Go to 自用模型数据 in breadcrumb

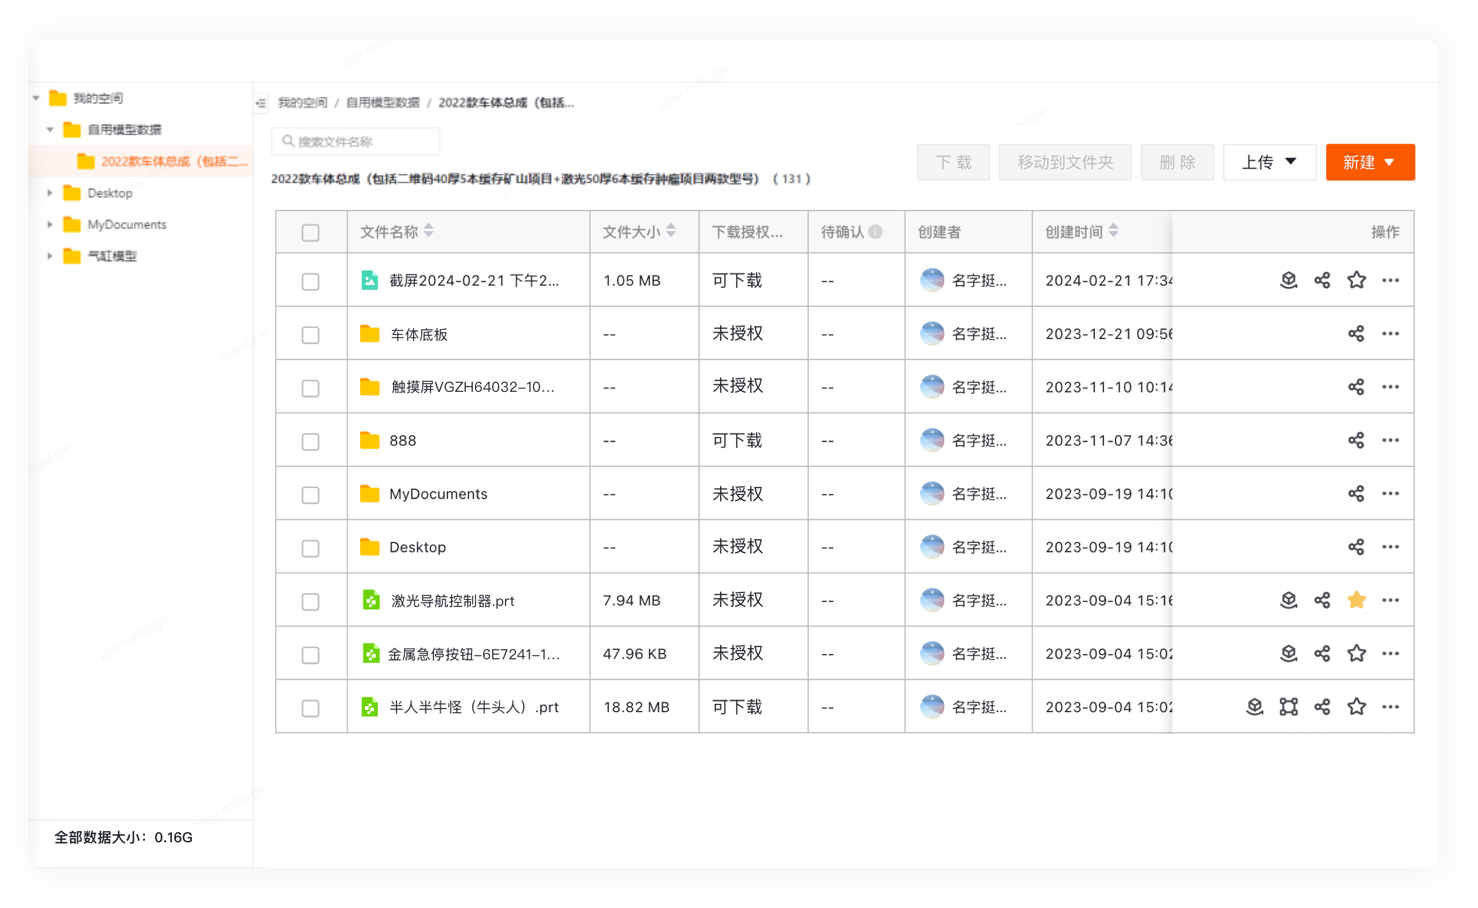click(x=382, y=103)
